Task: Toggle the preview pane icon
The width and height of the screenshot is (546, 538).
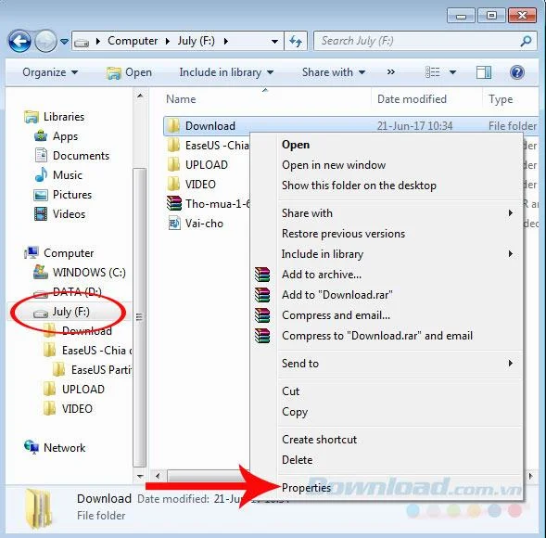Action: click(x=484, y=72)
